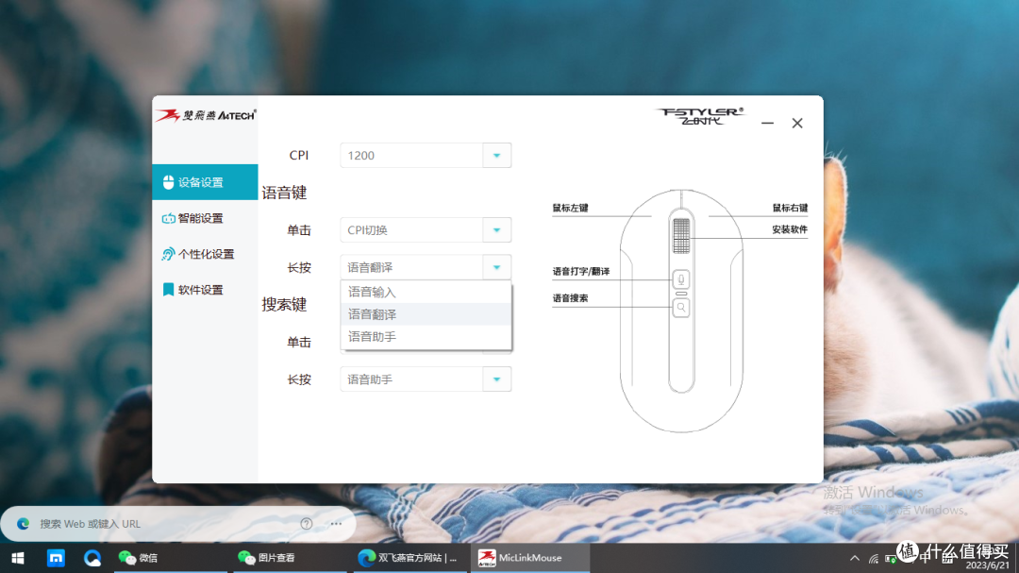Expand the search key 长按 dropdown arrow

point(497,379)
